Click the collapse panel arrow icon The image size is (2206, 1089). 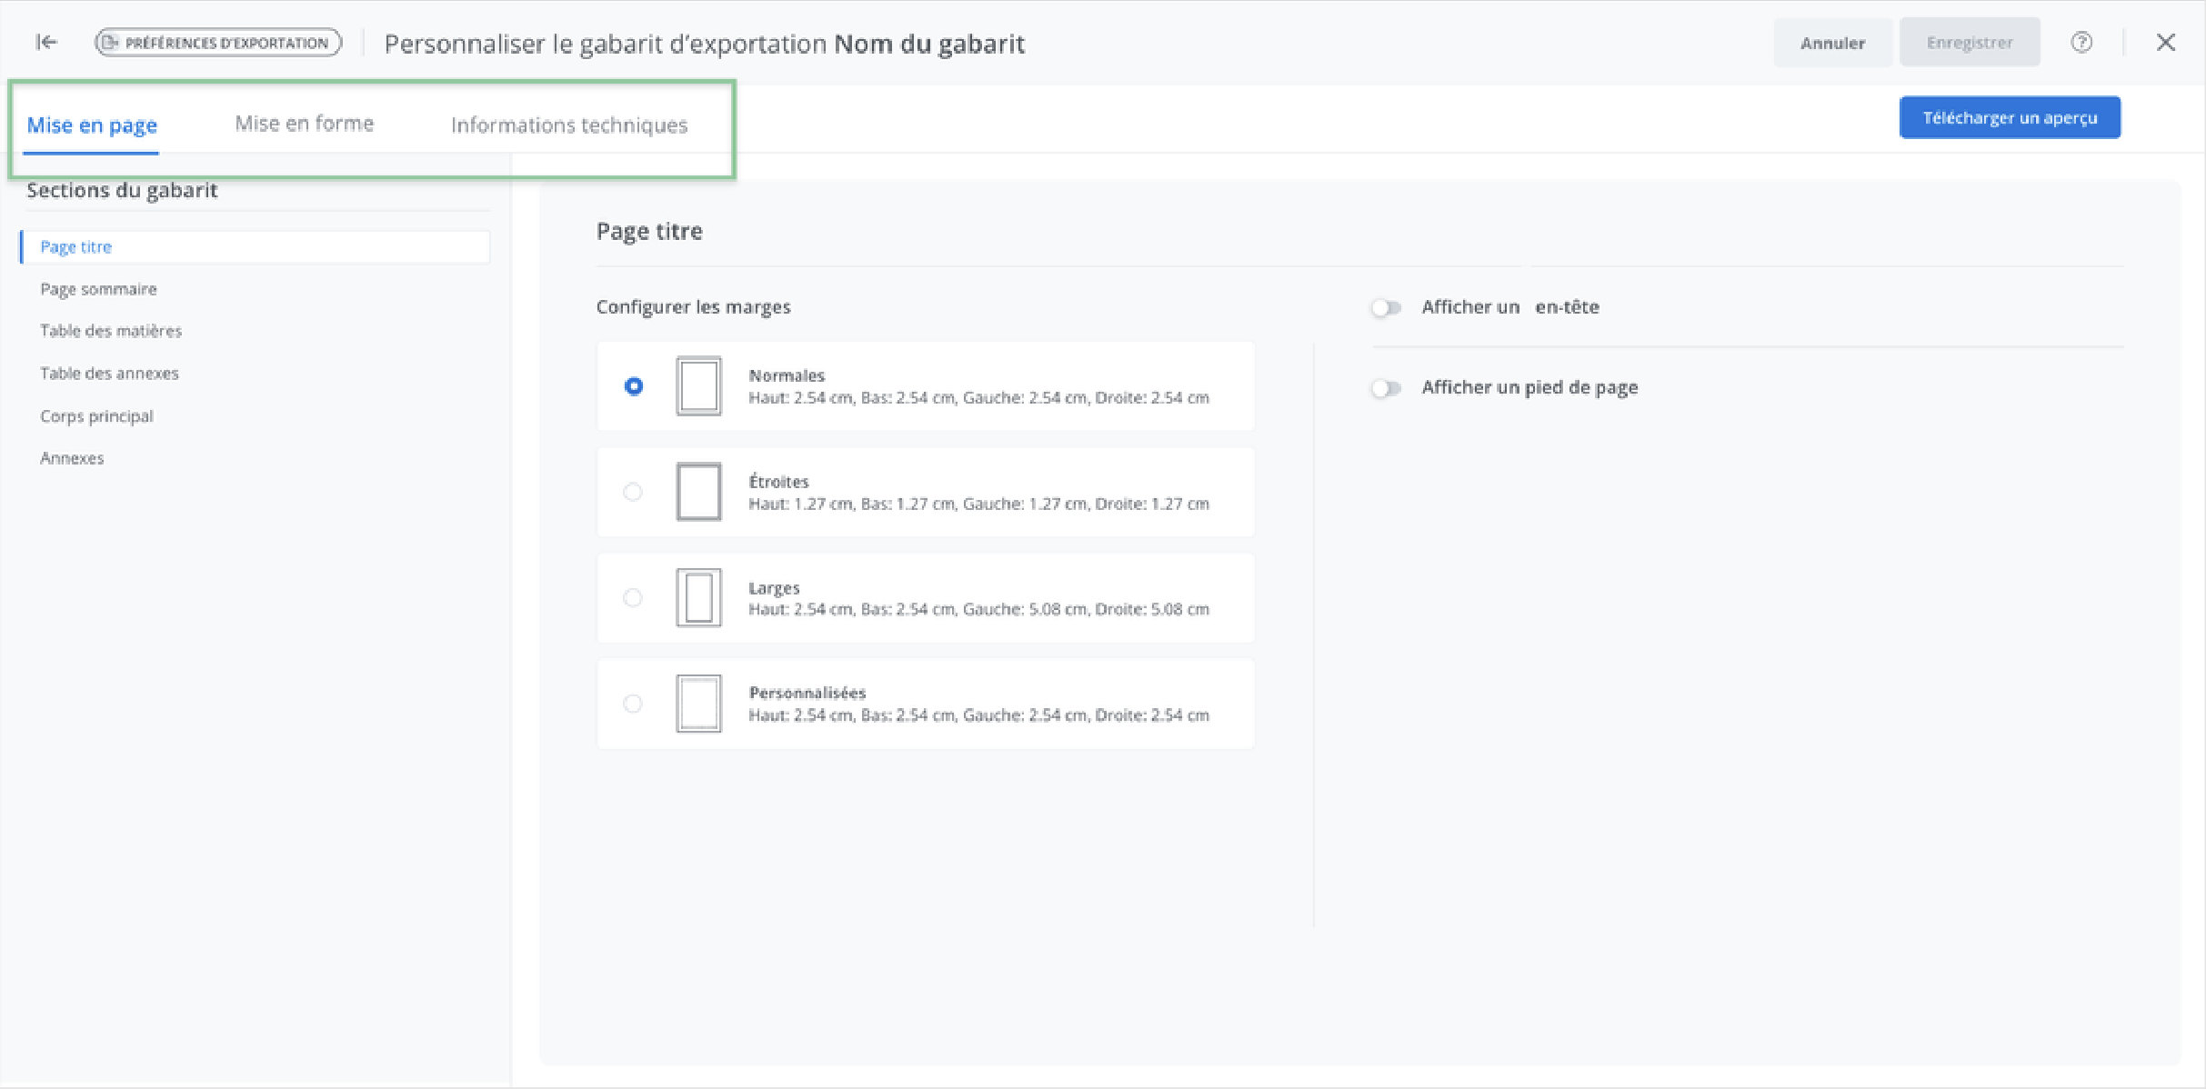pyautogui.click(x=46, y=42)
